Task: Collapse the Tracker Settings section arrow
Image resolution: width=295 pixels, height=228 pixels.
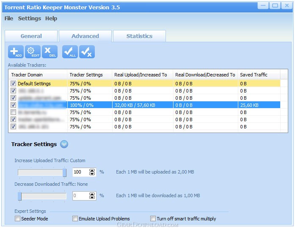Action: pyautogui.click(x=64, y=144)
